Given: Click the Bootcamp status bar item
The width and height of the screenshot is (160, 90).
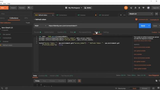Looking at the screenshot, I should coord(120,88).
